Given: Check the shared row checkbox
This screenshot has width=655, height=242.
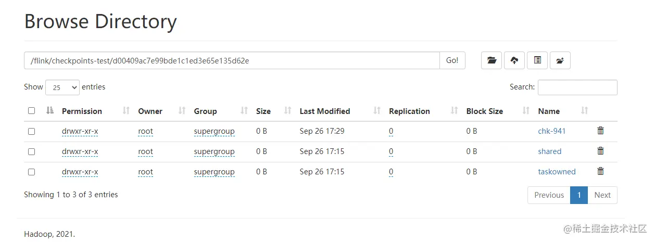Looking at the screenshot, I should [31, 152].
